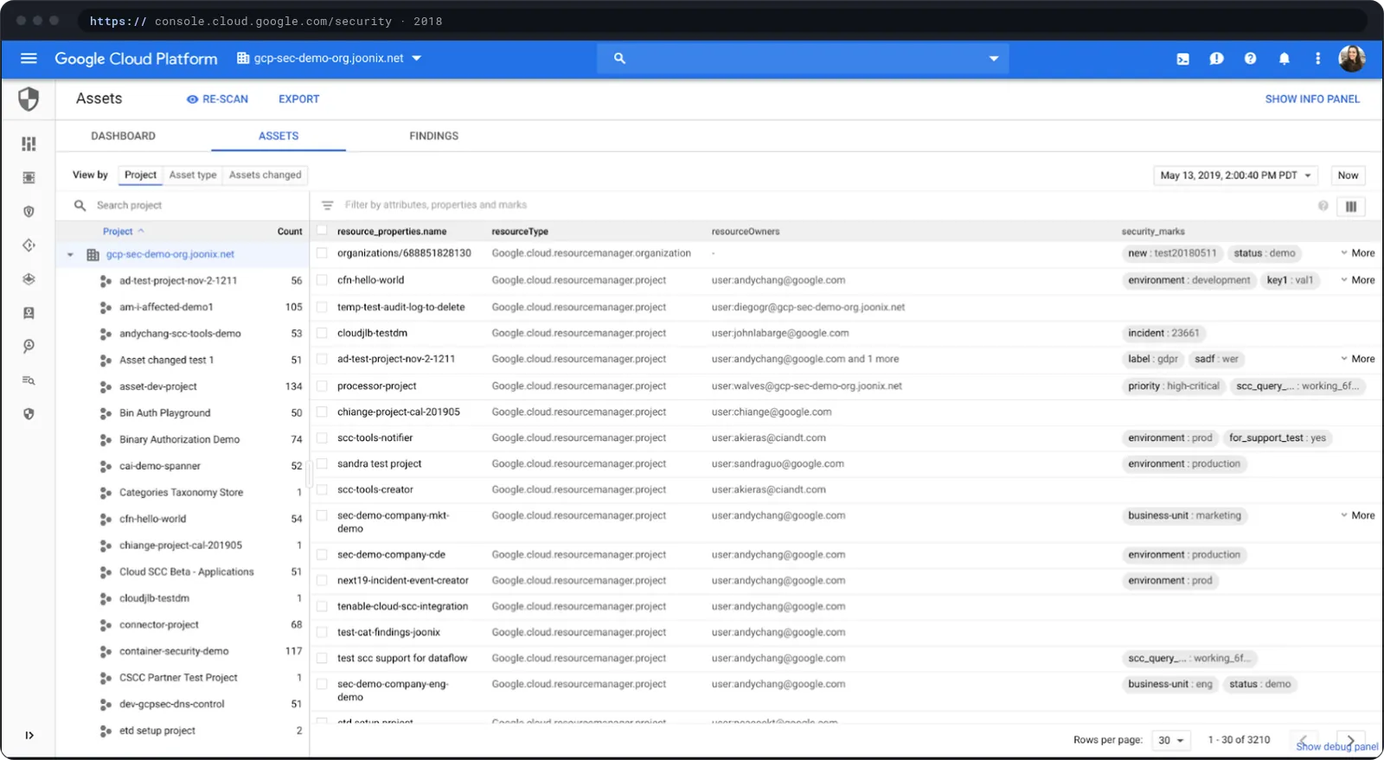Viewport: 1384px width, 760px height.
Task: Click the RE-SCAN eye icon button
Action: (217, 99)
